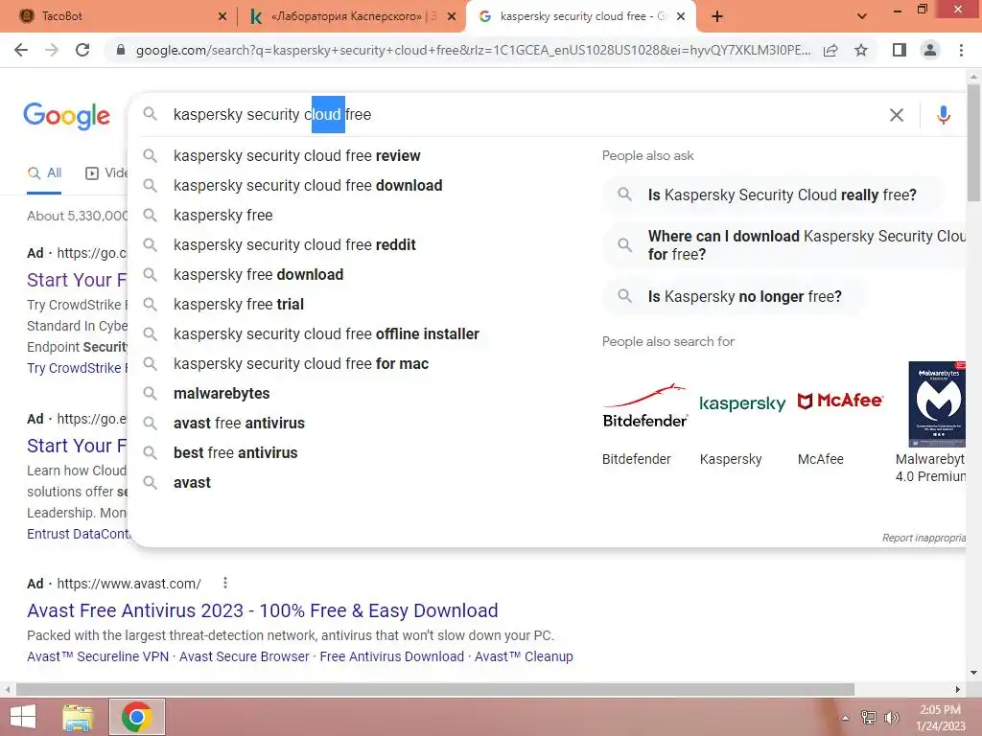The height and width of the screenshot is (736, 982).
Task: Click the Report inappropriate predictions link
Action: coord(924,538)
